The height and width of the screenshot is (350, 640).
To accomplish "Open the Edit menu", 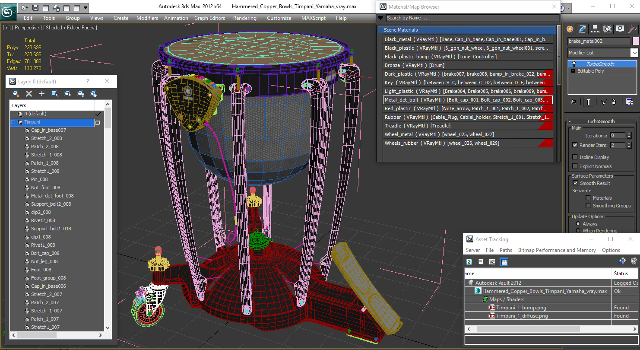I will (28, 18).
